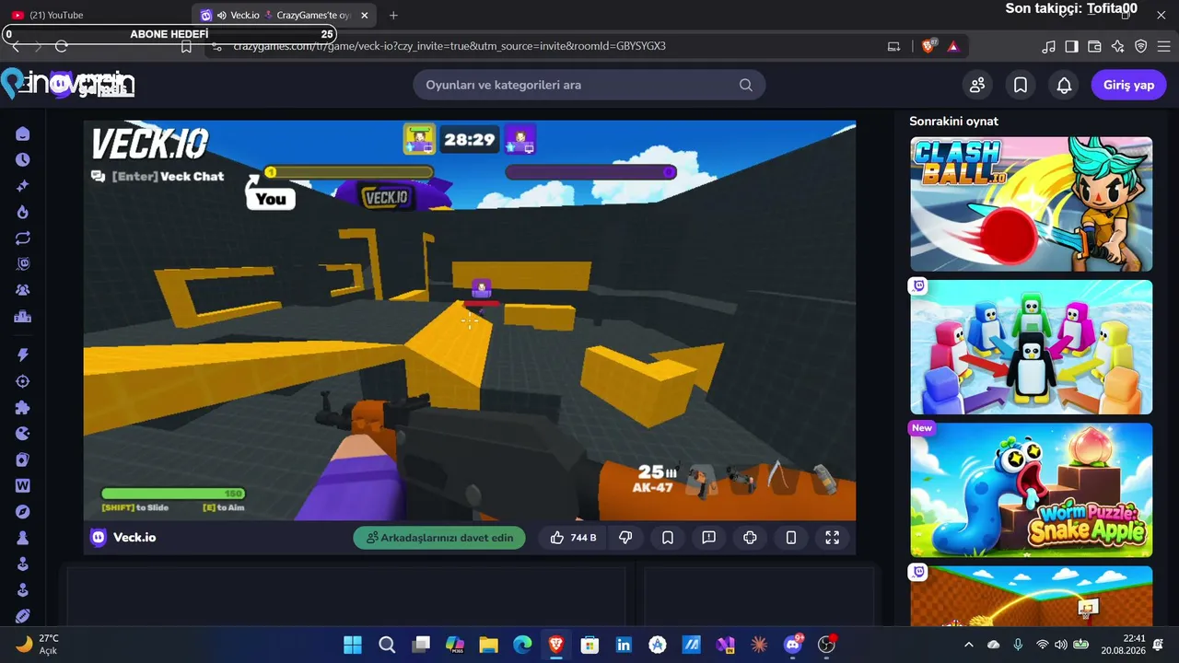Open the word games W icon
The width and height of the screenshot is (1179, 663).
coord(23,485)
